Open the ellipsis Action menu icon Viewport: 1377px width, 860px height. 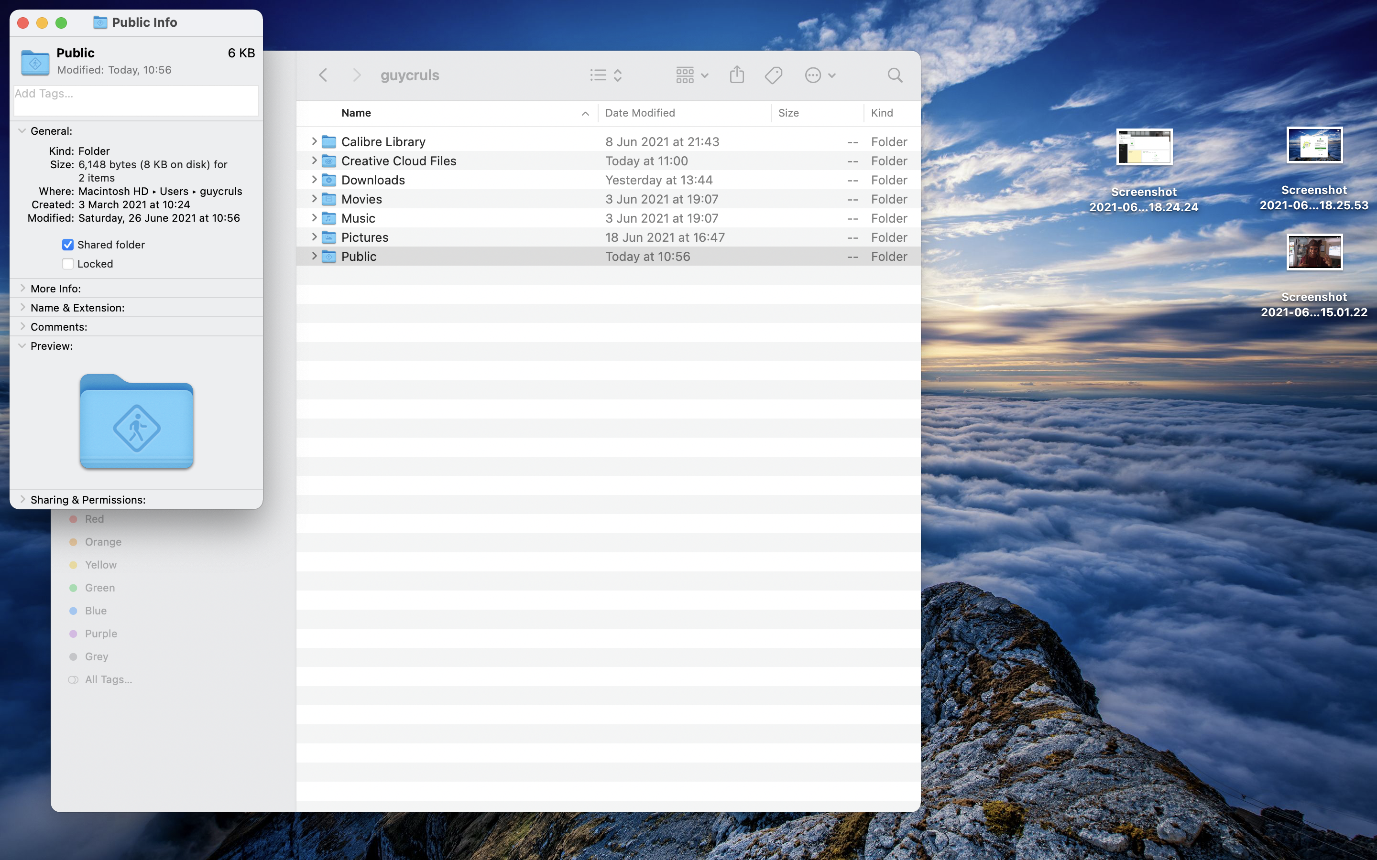[x=820, y=75]
